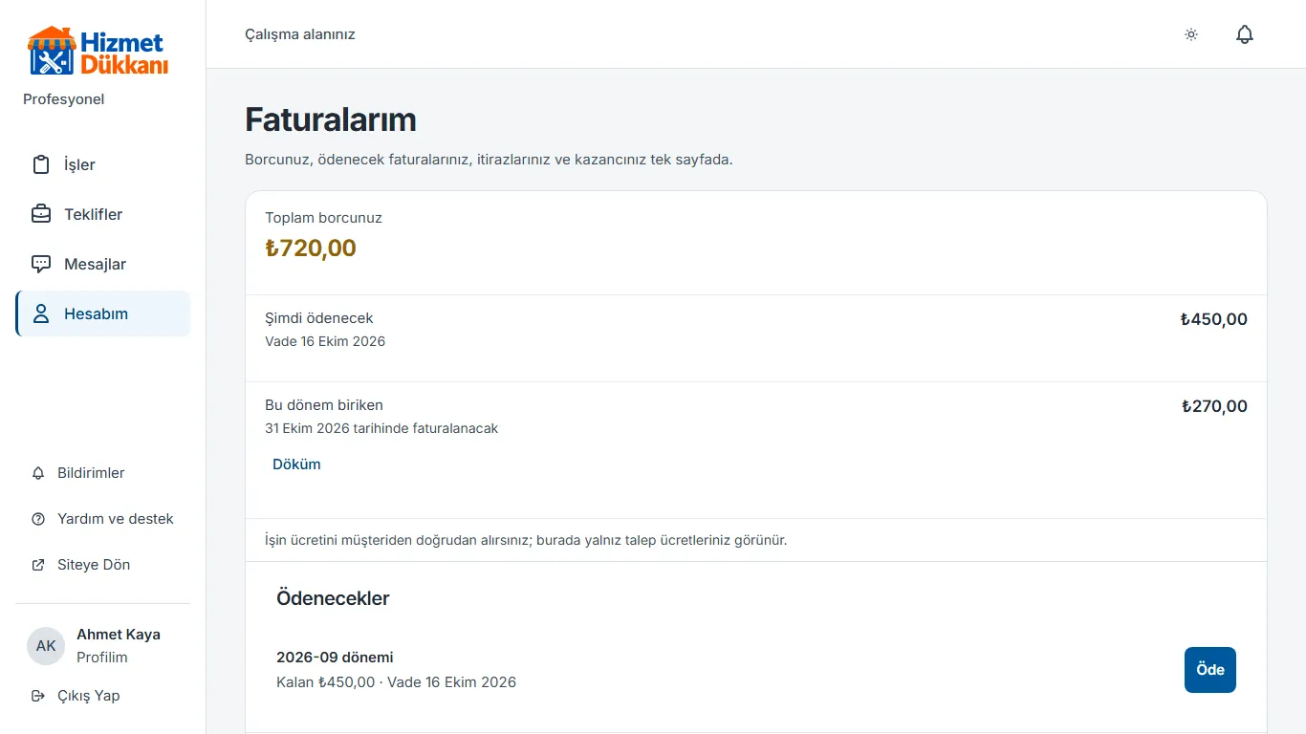This screenshot has height=734, width=1306.
Task: Select Hesabım in the sidebar
Action: 103,313
